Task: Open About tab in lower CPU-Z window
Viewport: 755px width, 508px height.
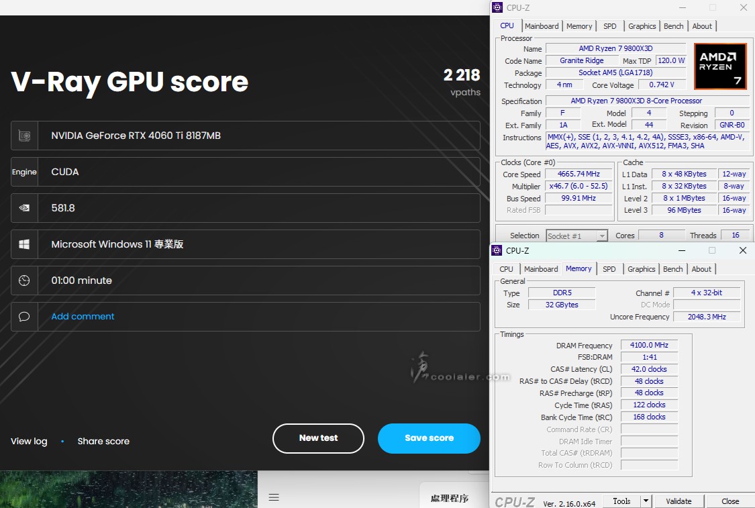Action: (x=701, y=269)
